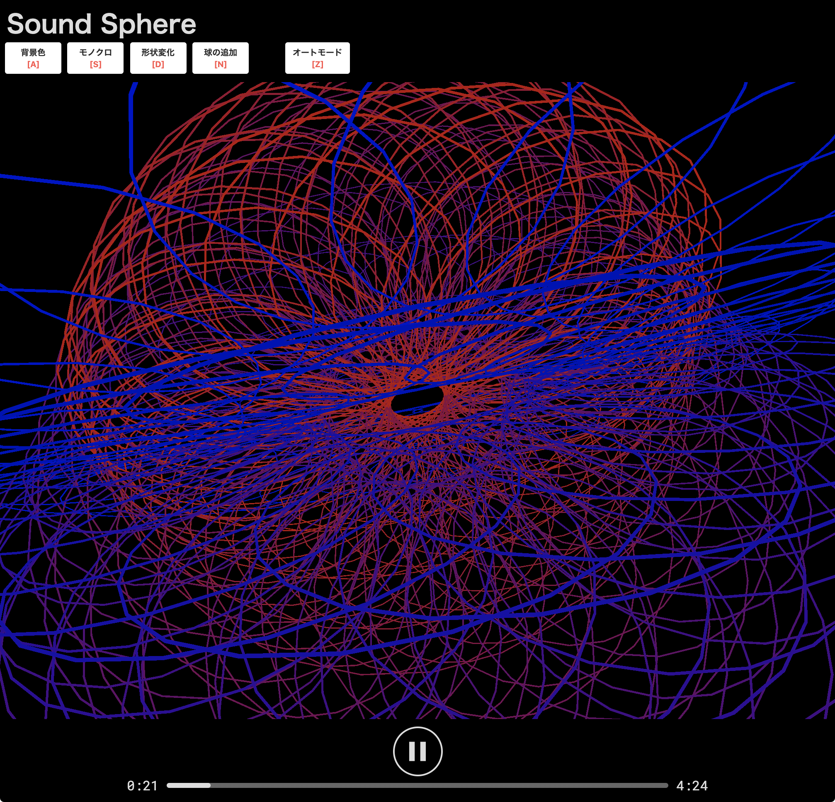The width and height of the screenshot is (835, 802).
Task: Enable monochrome mode [S]
Action: pyautogui.click(x=95, y=57)
